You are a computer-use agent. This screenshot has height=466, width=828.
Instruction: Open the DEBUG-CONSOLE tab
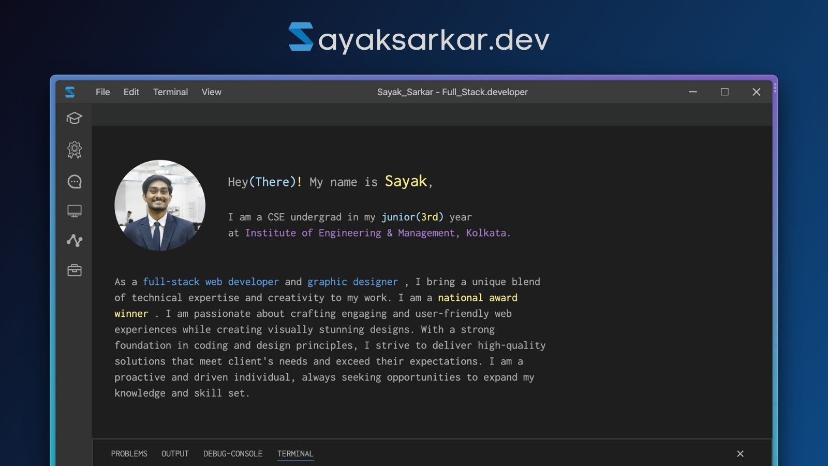(x=233, y=454)
